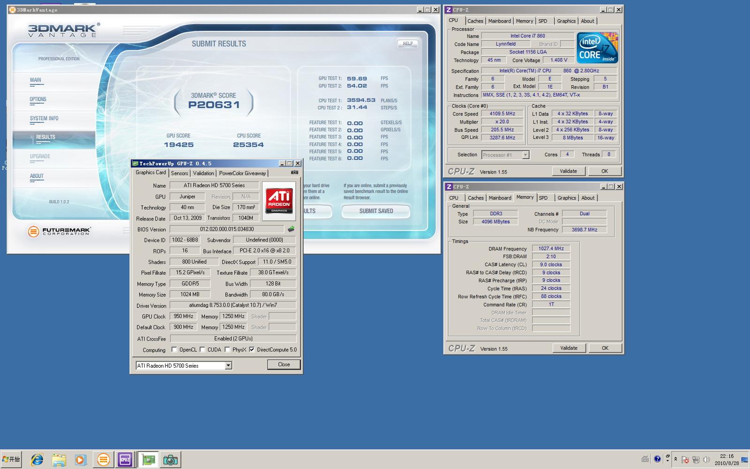Open PowerColor Giveaway tab in GPU-Z
Screen dimensions: 750x469
pos(242,173)
